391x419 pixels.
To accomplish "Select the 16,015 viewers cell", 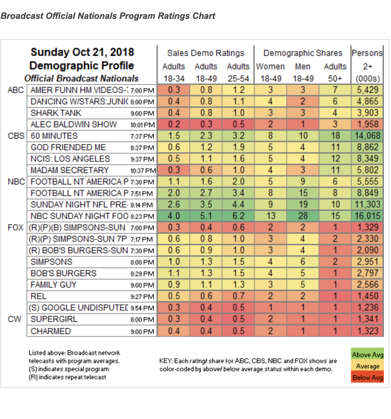I will [x=367, y=216].
